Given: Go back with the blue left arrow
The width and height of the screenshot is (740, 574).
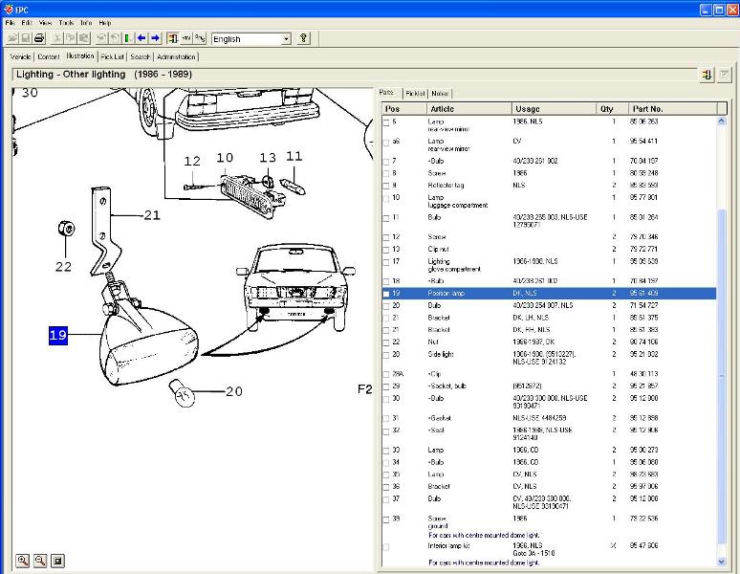Looking at the screenshot, I should coord(141,38).
